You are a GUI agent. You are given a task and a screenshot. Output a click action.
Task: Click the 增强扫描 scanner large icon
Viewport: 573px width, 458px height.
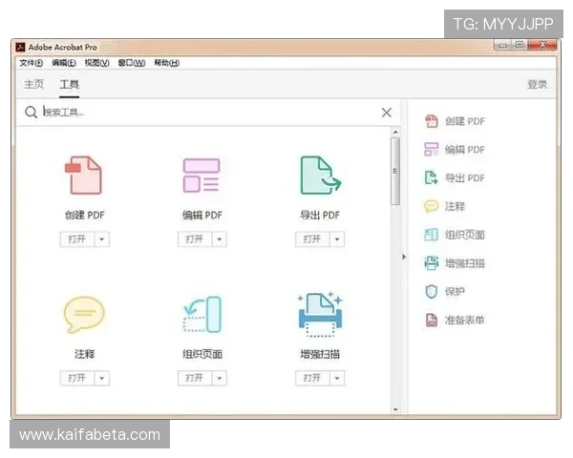tap(320, 314)
